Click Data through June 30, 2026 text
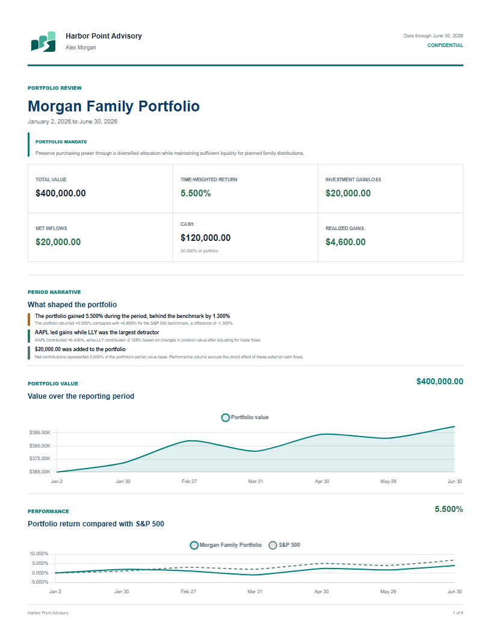Image resolution: width=491 pixels, height=636 pixels. pos(433,36)
